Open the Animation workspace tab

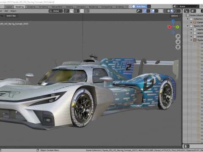81,7
